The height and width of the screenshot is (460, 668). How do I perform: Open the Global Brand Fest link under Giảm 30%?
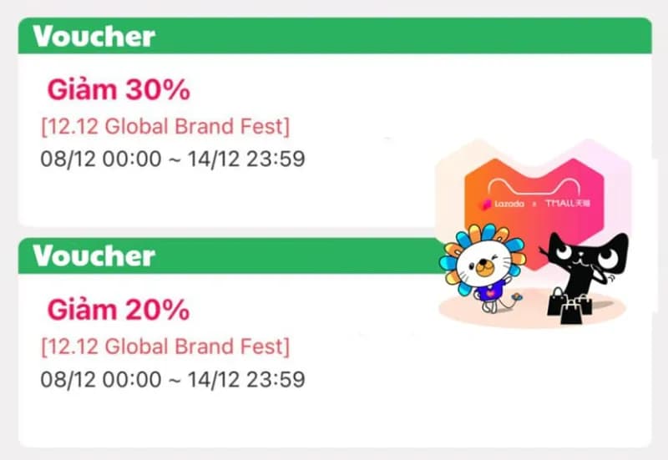coord(164,127)
